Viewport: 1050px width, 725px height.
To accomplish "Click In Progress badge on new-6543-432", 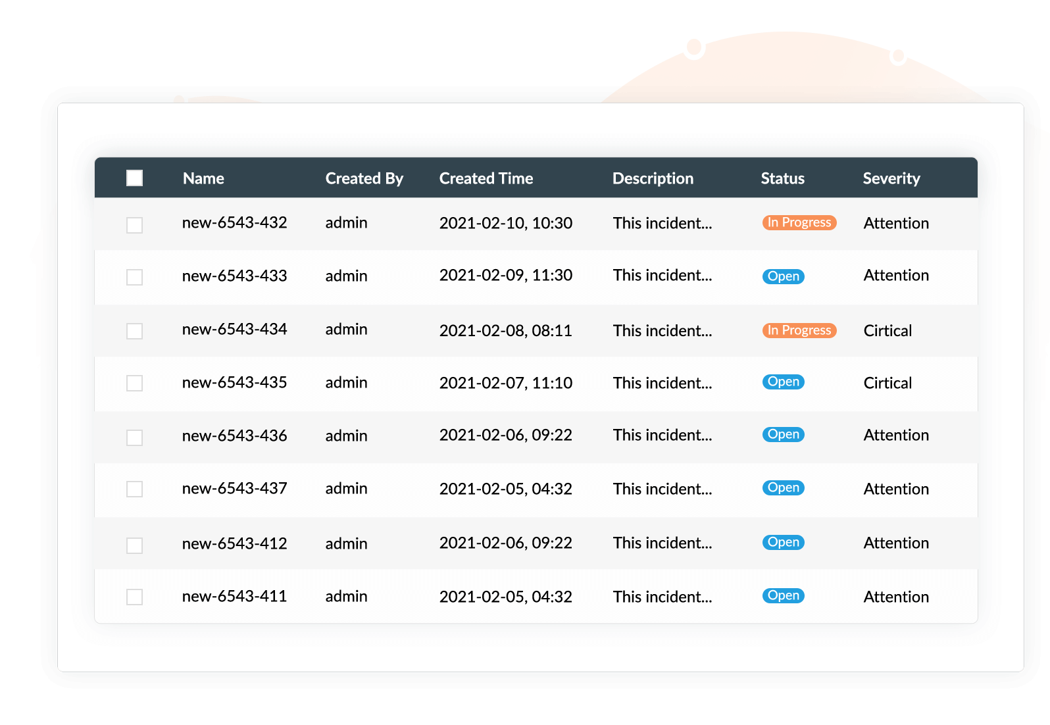I will point(799,222).
